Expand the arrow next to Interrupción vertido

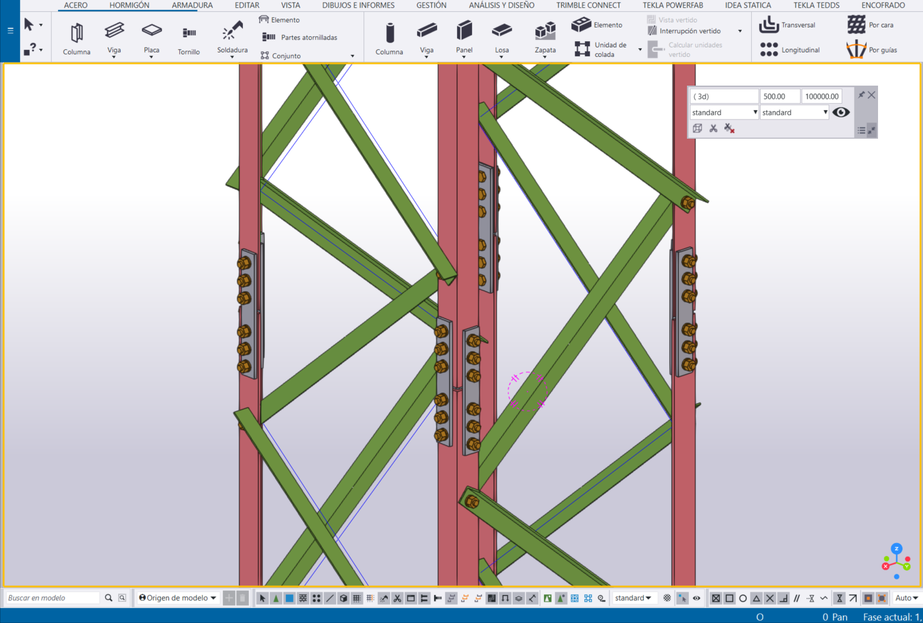pos(740,31)
